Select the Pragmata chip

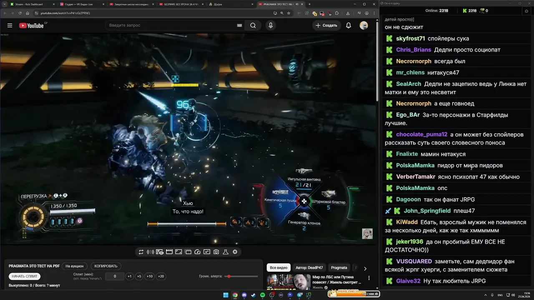pyautogui.click(x=339, y=268)
